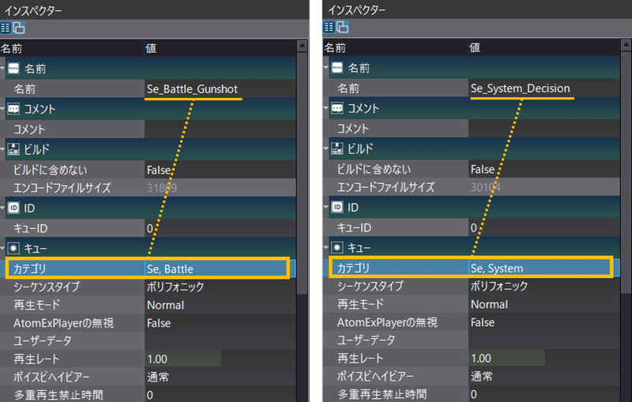Viewport: 632px width, 402px height.
Task: Click the second toolbar icon in left inspector
Action: coord(18,28)
